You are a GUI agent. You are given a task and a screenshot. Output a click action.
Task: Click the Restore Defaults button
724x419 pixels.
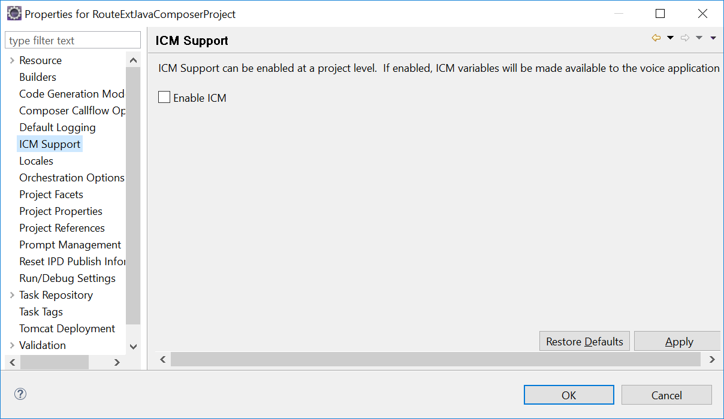pyautogui.click(x=584, y=341)
